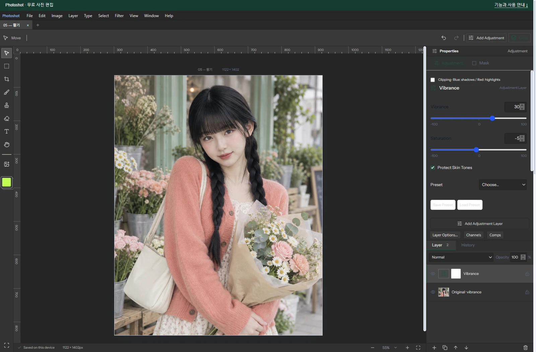
Task: Hide the Original·vibrance layer
Action: click(x=433, y=292)
